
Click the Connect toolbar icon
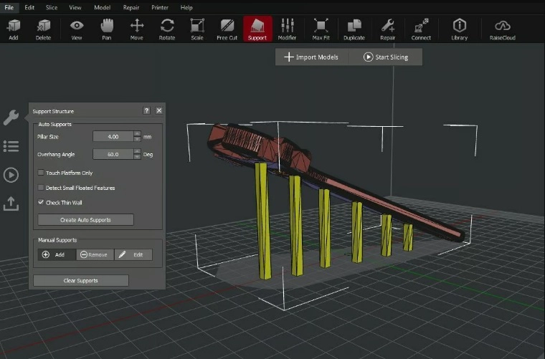[421, 29]
